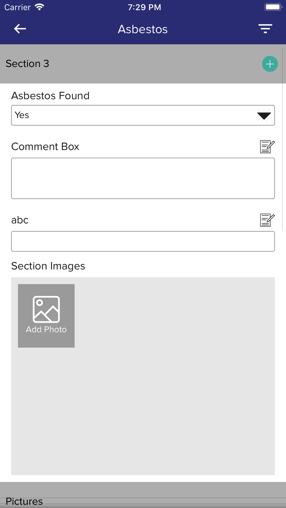Click the vertical scrollbar on right edge

point(282,139)
